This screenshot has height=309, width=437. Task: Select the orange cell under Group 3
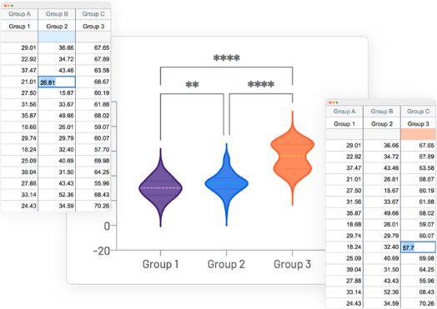coord(419,134)
